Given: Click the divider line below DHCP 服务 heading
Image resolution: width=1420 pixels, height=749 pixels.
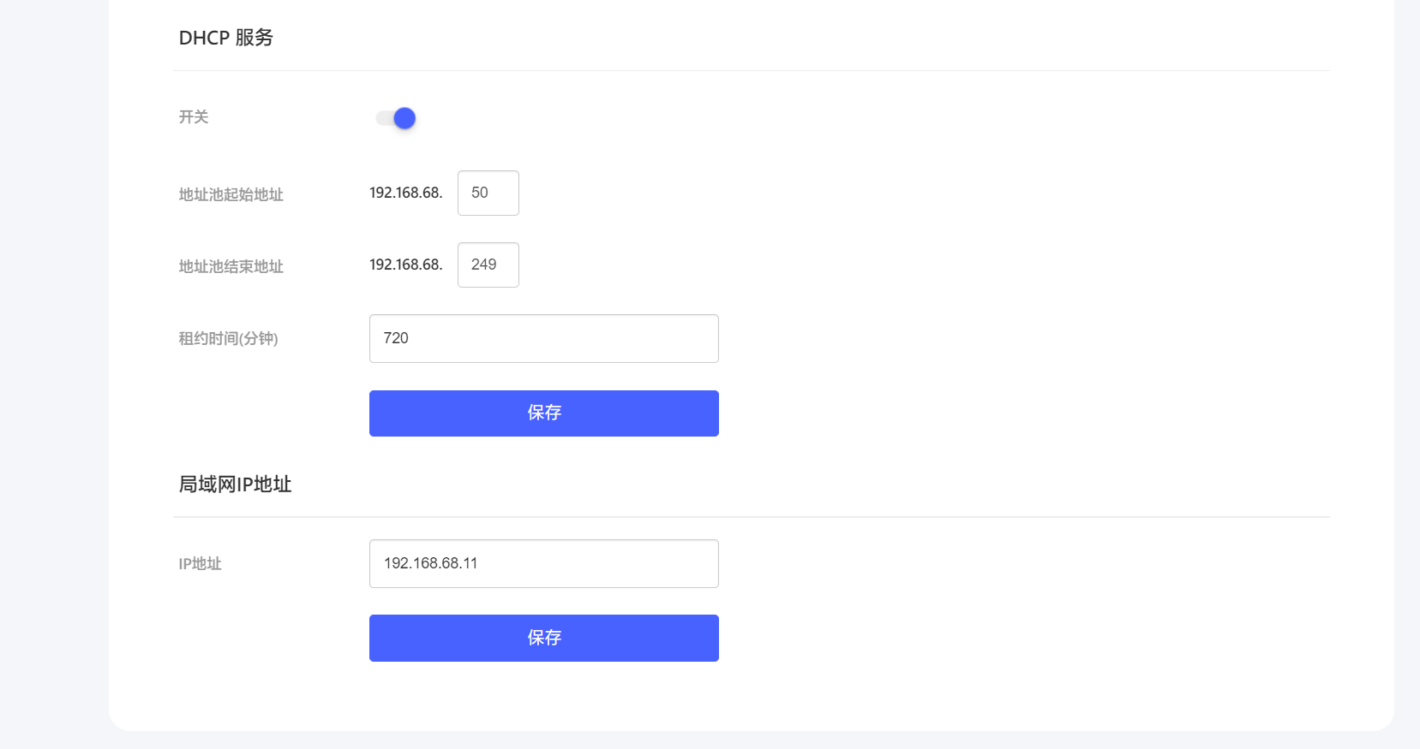Looking at the screenshot, I should (x=751, y=71).
